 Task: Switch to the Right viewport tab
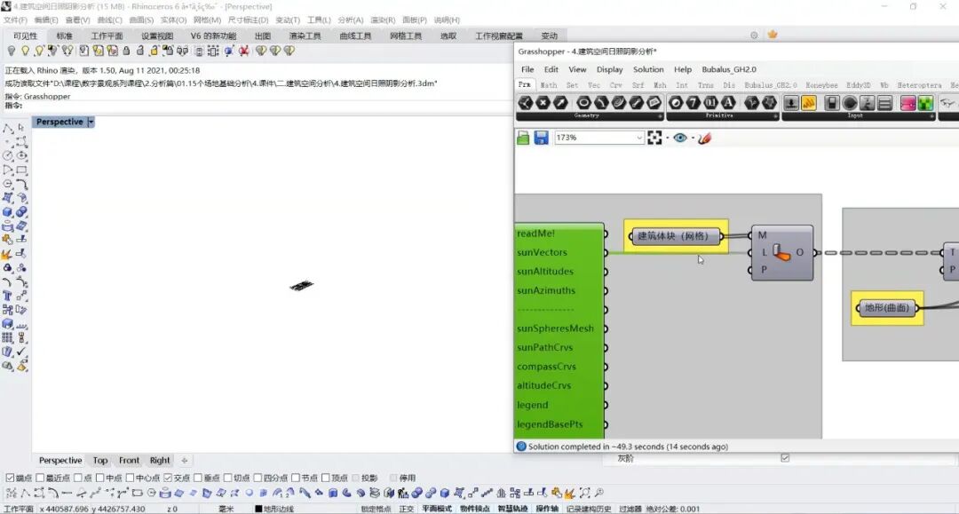click(160, 460)
